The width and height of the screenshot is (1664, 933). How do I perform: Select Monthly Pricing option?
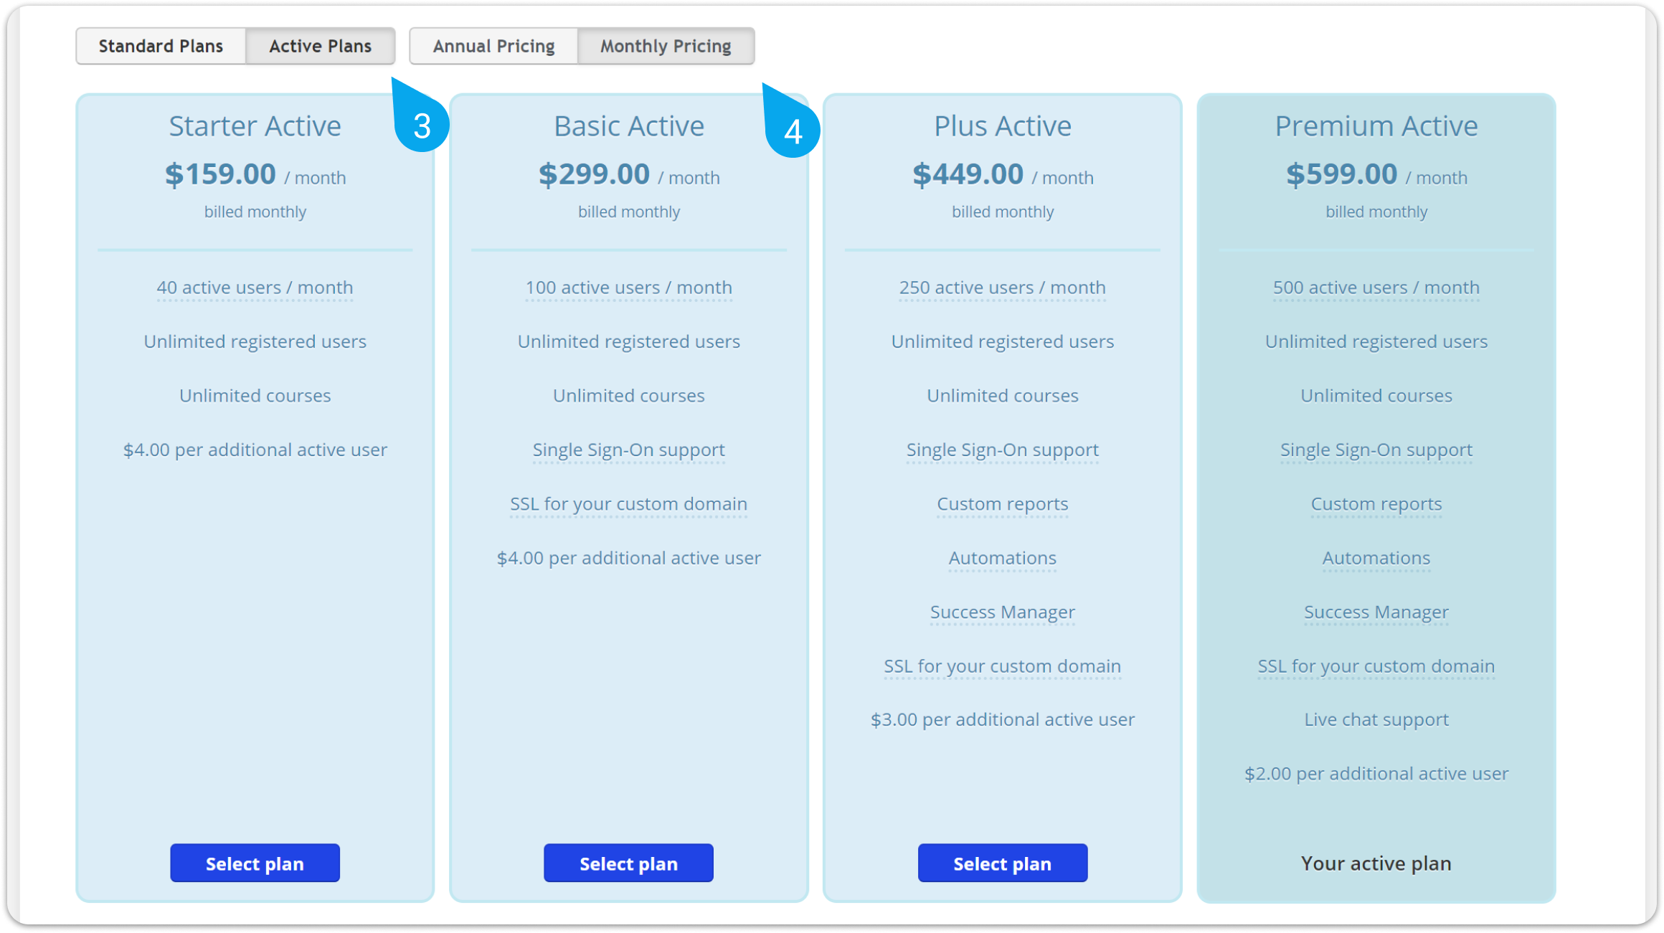666,47
